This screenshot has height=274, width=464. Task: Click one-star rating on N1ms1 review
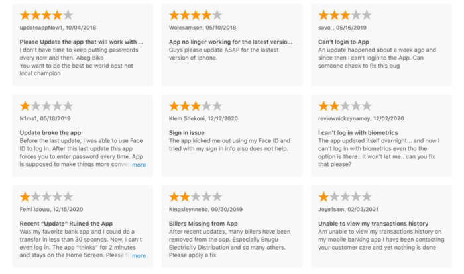click(x=46, y=106)
